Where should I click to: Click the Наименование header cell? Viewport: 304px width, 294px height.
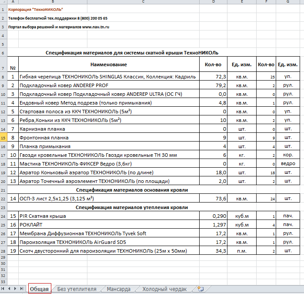click(x=109, y=64)
